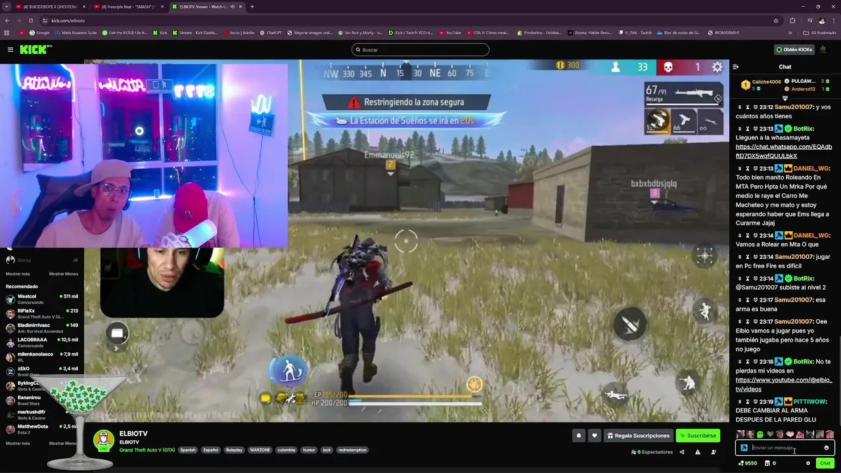Expand Mostrar más below the Dorsy channel
Screen dimensions: 841x473
18,274
